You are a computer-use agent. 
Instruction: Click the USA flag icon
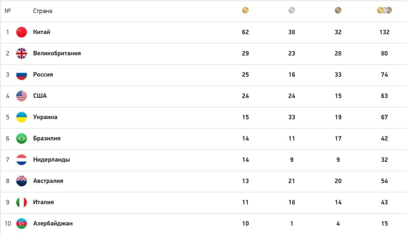click(x=22, y=96)
